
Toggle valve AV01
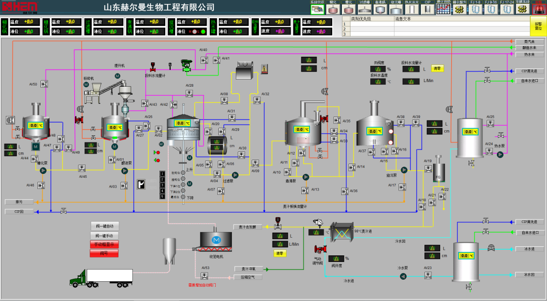coord(112,160)
